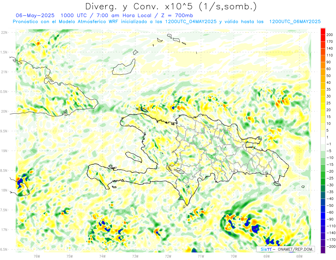The width and height of the screenshot is (336, 260).
Task: Click the -15 color scale label
Action: pos(330,165)
